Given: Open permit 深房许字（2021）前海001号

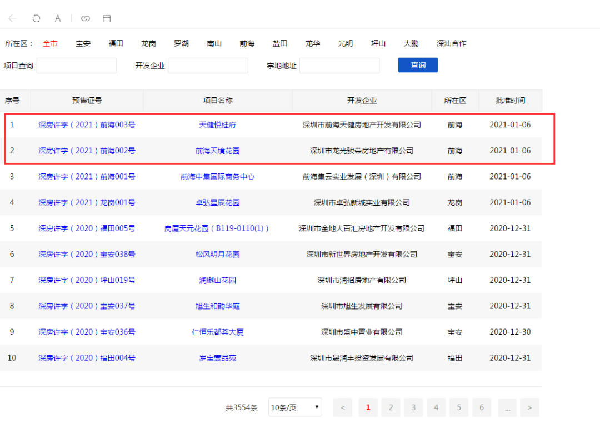Looking at the screenshot, I should pyautogui.click(x=87, y=177).
